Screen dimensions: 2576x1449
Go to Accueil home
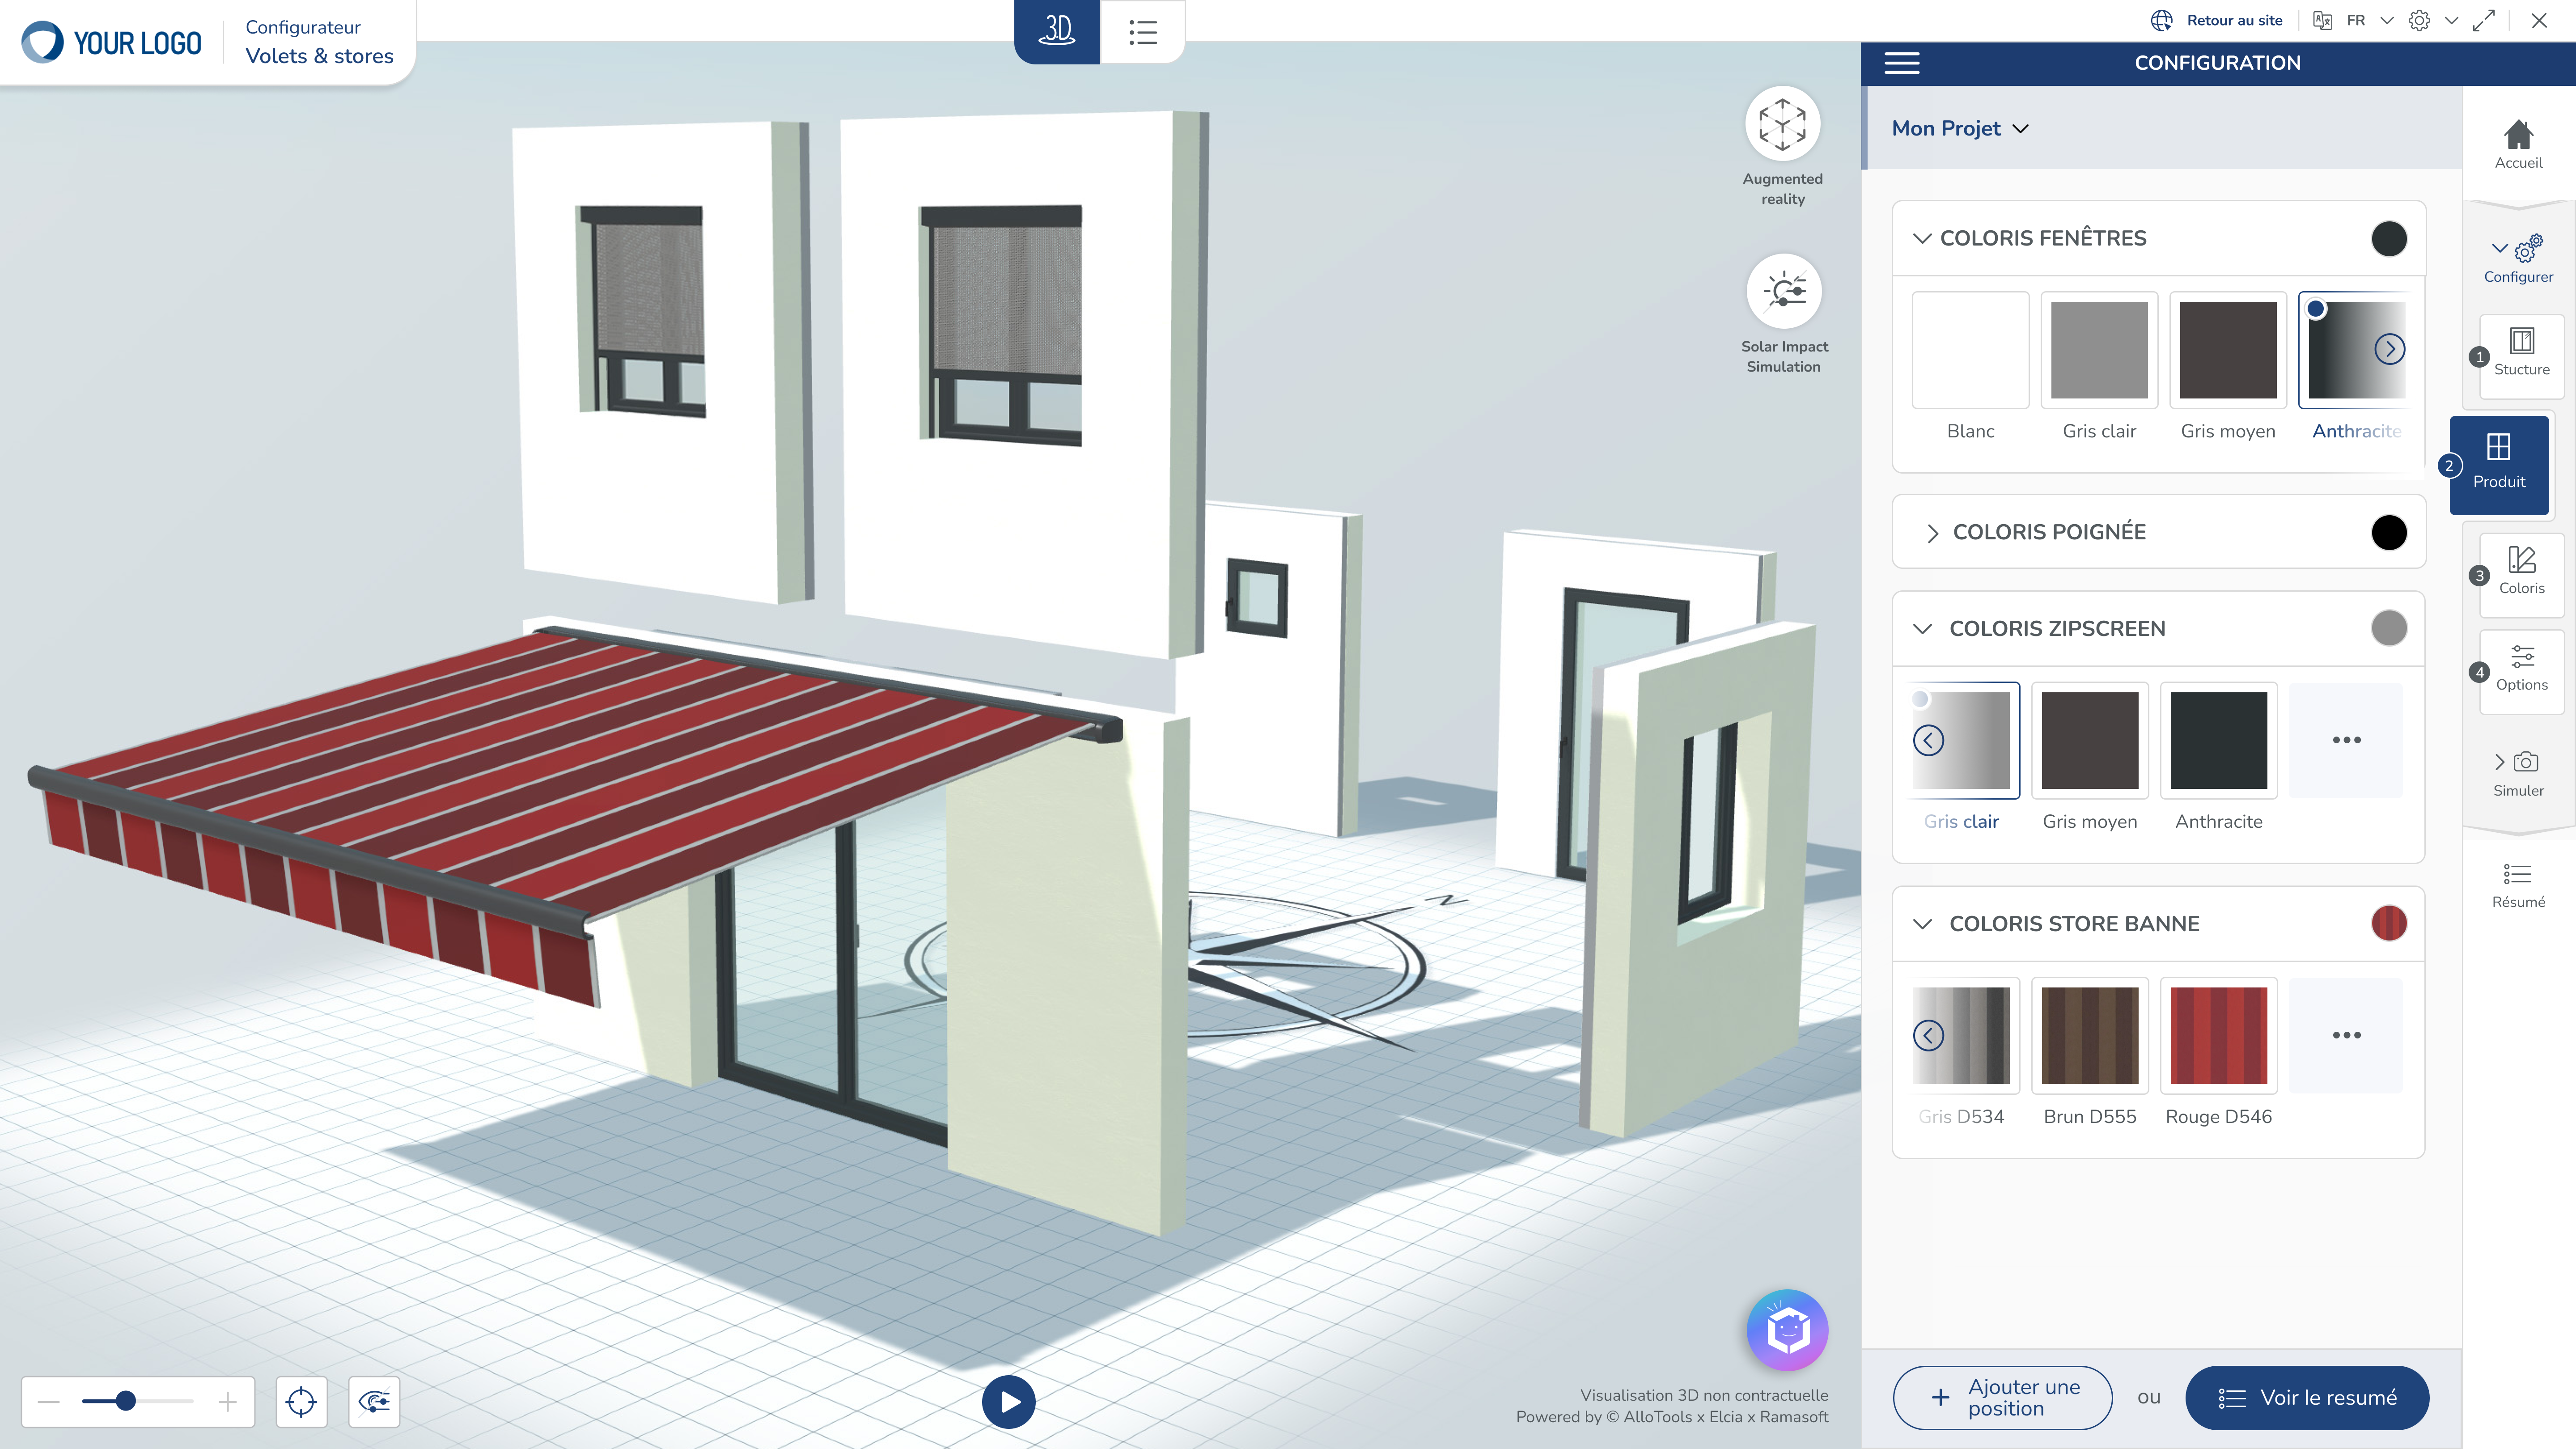(x=2518, y=144)
